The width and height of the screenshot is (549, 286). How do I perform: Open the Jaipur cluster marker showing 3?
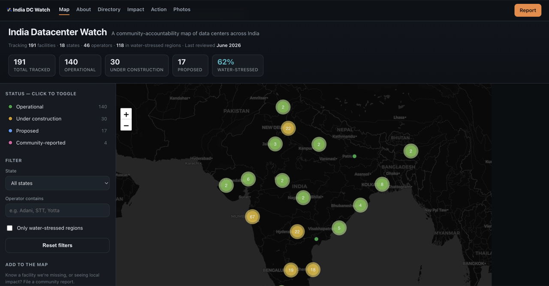(x=275, y=144)
